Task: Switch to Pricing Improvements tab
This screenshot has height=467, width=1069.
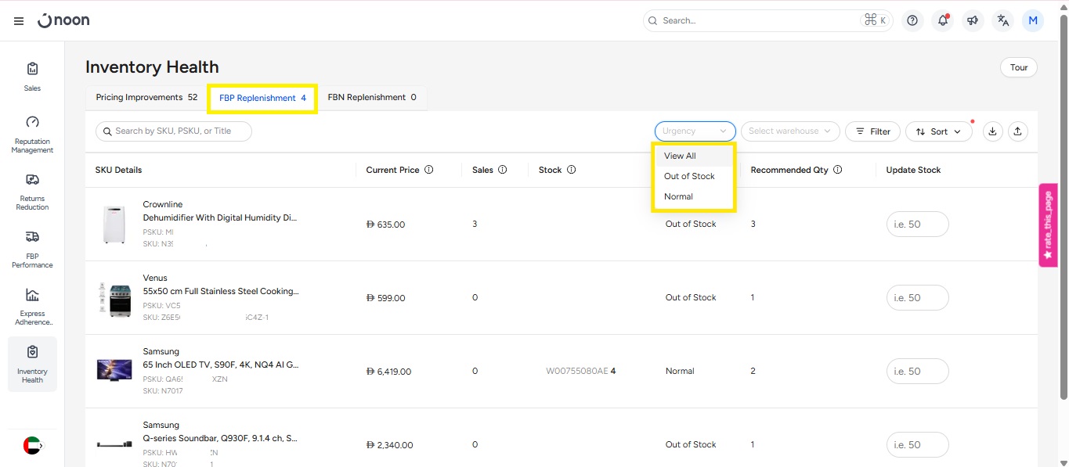Action: (146, 98)
